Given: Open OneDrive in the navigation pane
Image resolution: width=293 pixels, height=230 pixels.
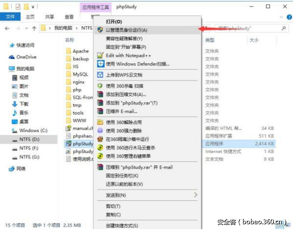Looking at the screenshot, I should coord(26,57).
